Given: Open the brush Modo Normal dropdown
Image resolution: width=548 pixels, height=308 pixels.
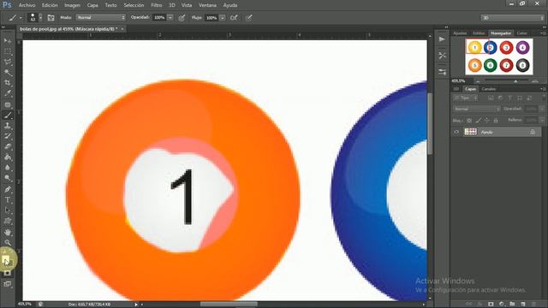Looking at the screenshot, I should coord(101,17).
